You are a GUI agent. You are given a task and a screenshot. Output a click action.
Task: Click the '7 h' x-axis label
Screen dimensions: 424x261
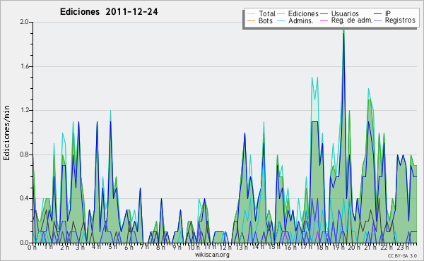144,248
